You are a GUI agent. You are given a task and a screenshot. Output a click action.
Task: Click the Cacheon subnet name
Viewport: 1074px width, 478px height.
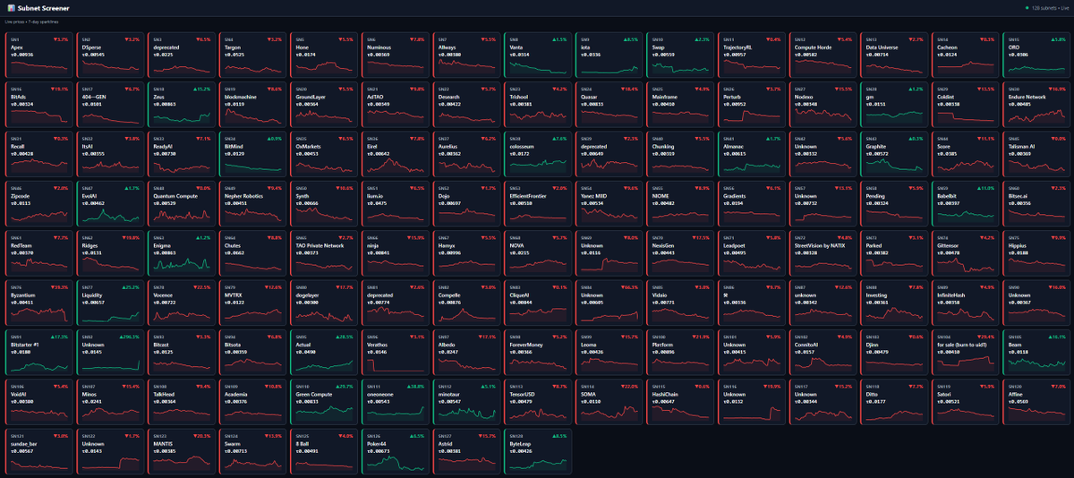coord(947,47)
